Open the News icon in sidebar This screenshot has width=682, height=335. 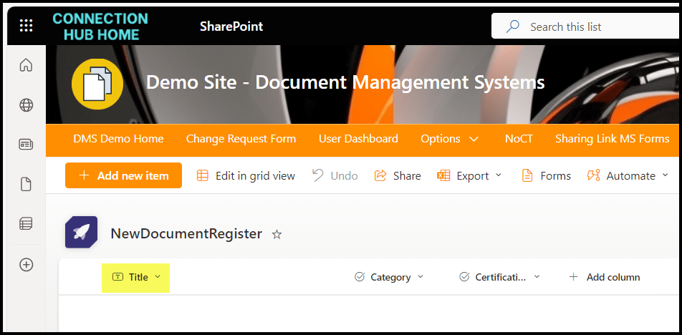coord(26,145)
